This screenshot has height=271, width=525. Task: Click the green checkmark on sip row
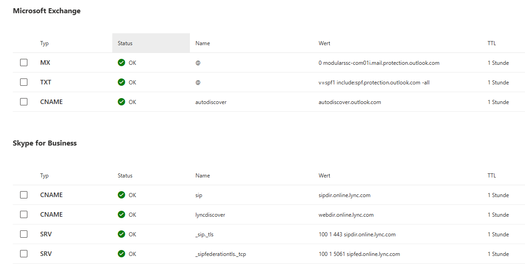pyautogui.click(x=121, y=195)
